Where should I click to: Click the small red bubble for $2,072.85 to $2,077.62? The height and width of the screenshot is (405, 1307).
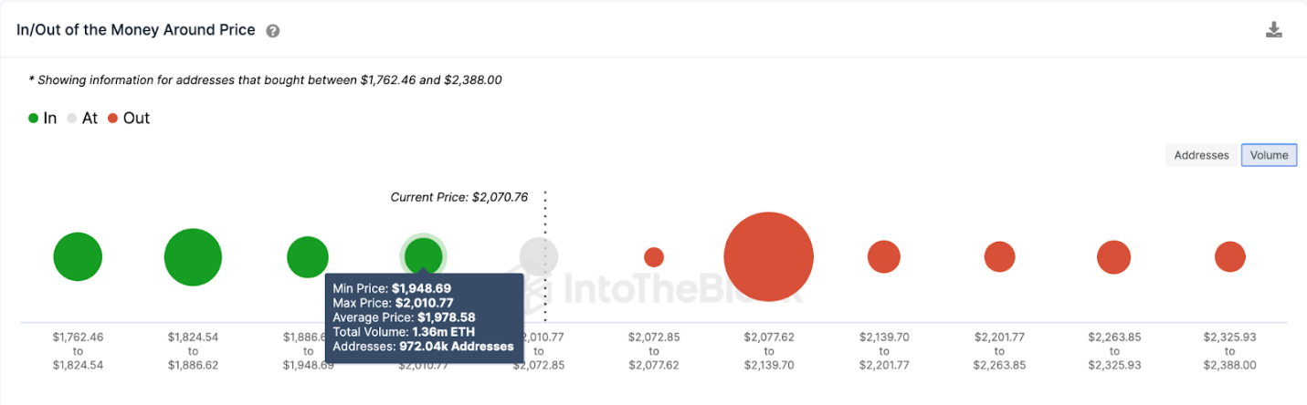[x=654, y=257]
